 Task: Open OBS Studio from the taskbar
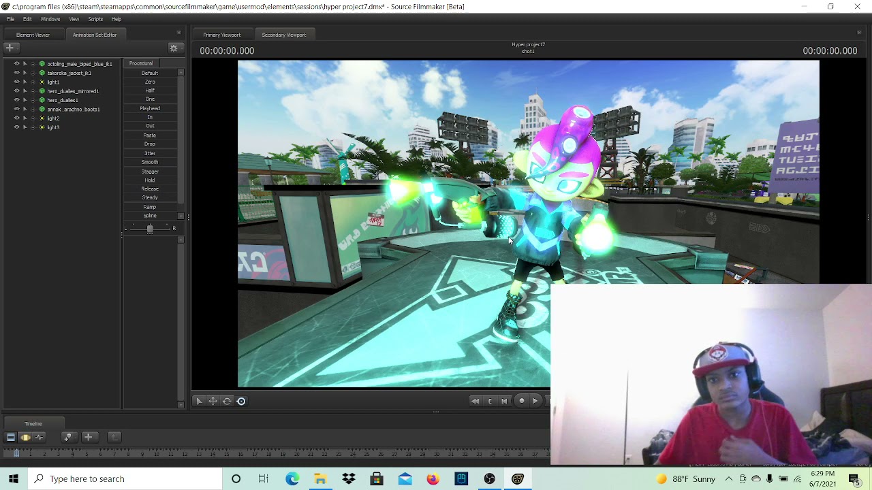tap(489, 479)
